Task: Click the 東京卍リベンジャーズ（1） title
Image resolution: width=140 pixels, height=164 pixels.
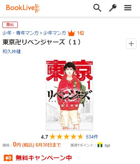Action: [x=42, y=42]
